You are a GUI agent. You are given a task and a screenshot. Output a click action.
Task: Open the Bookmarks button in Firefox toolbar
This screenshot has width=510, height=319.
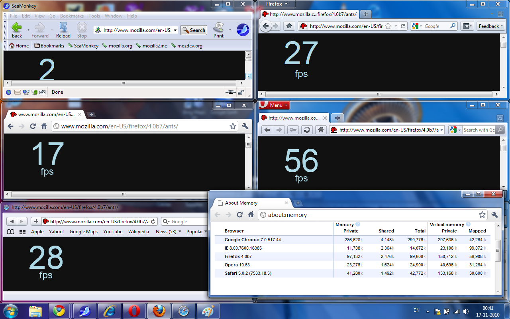pos(467,26)
